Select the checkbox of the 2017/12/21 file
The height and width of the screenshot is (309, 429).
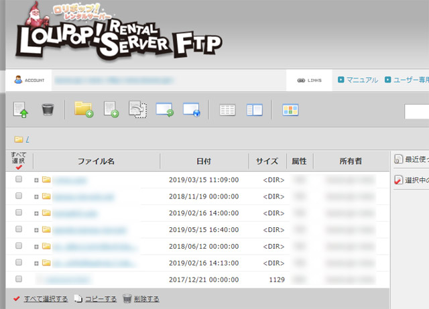click(x=19, y=279)
